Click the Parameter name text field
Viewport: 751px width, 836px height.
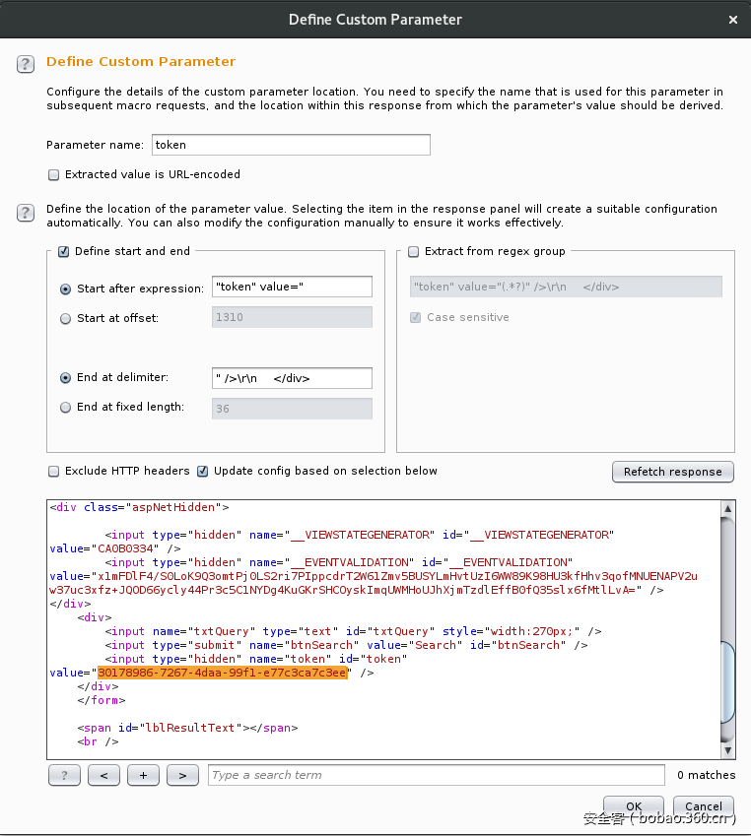point(291,145)
